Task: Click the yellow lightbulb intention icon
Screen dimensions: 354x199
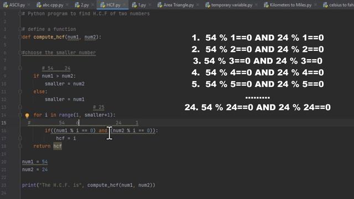Action: click(27, 116)
